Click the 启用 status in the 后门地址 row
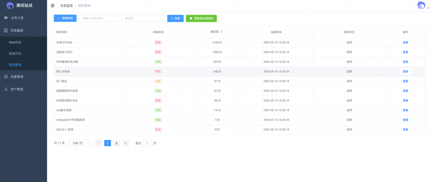Image resolution: width=432 pixels, height=182 pixels. [x=349, y=81]
